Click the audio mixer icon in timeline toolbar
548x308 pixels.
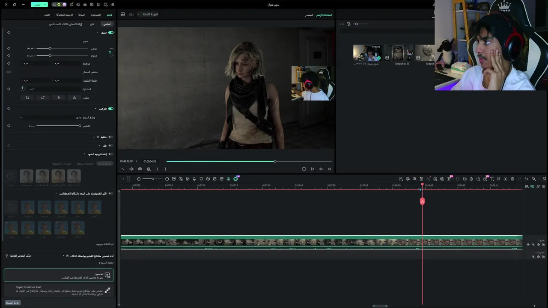click(x=188, y=179)
